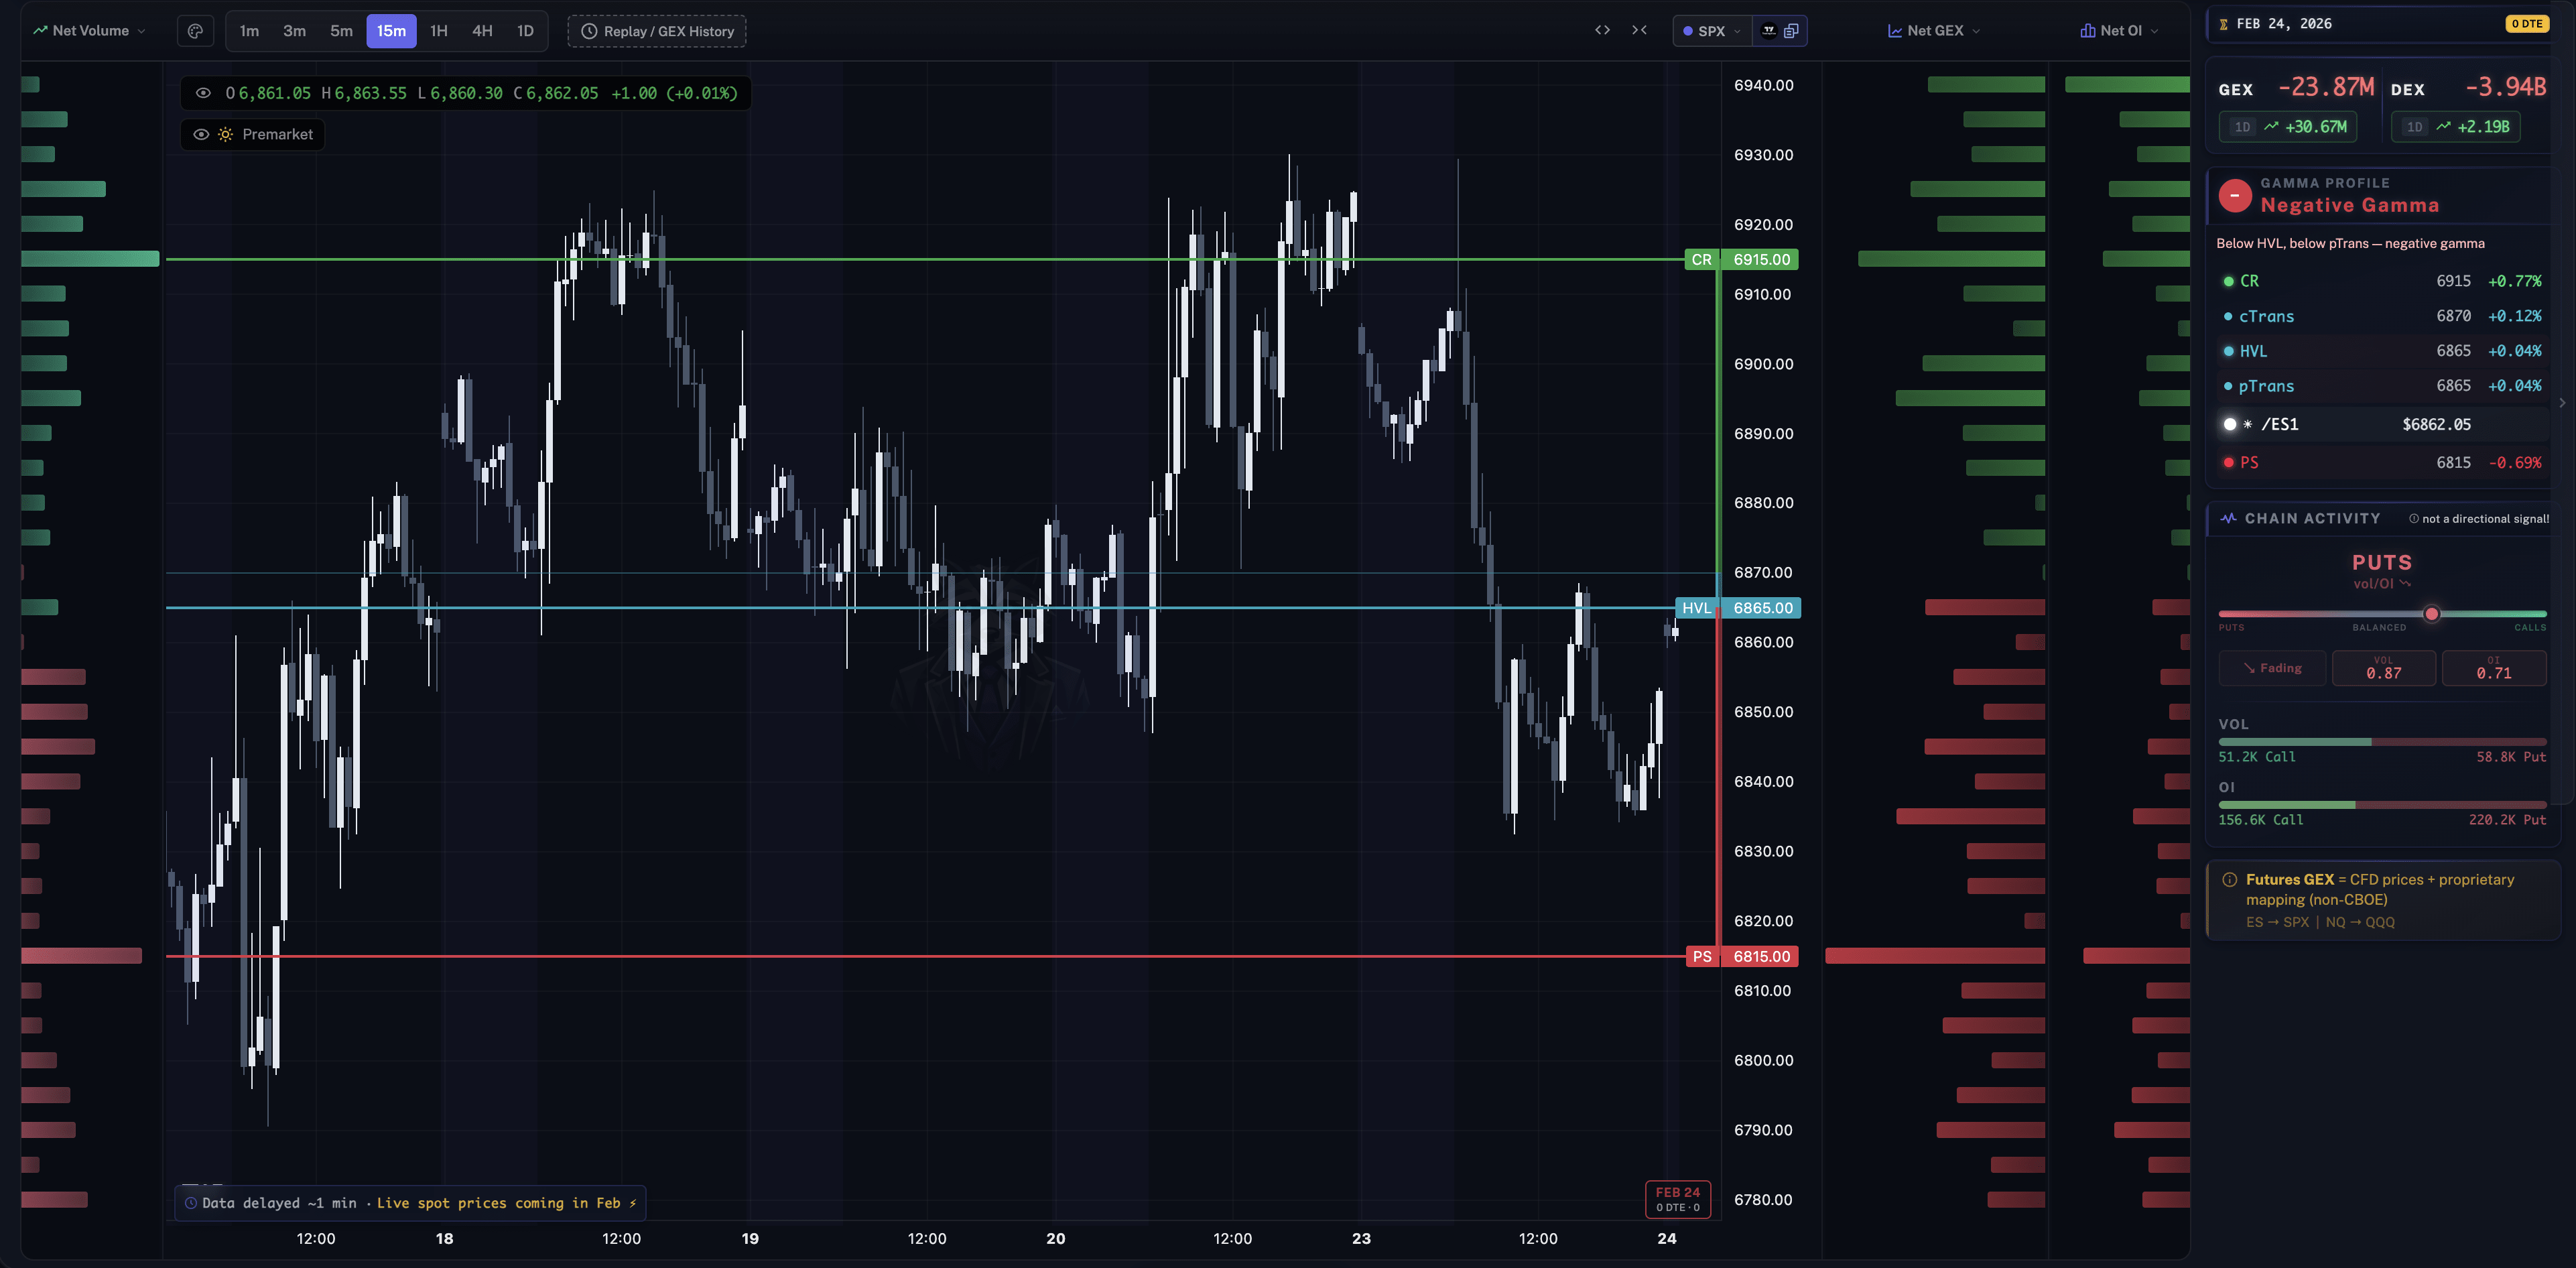Click the TradingView logo icon
2576x1268 pixels.
tap(1768, 30)
